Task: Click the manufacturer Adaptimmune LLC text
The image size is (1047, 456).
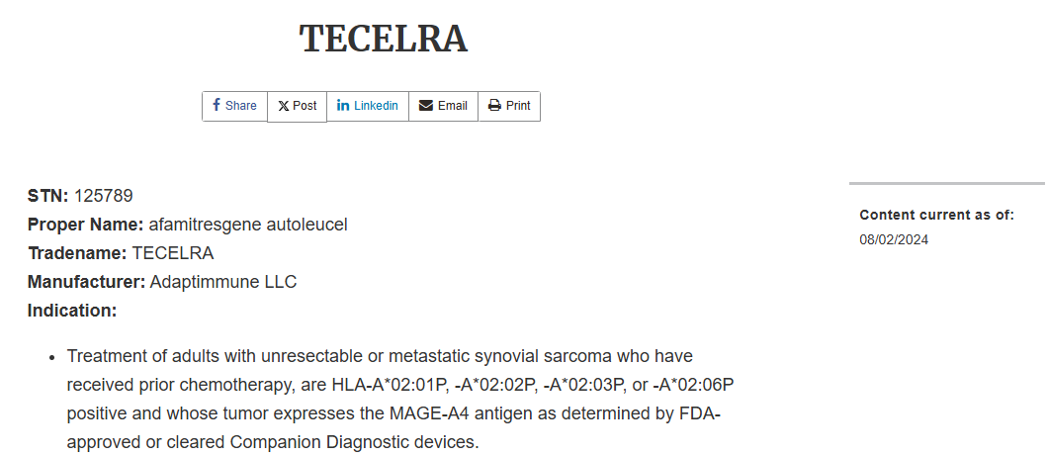Action: 222,282
